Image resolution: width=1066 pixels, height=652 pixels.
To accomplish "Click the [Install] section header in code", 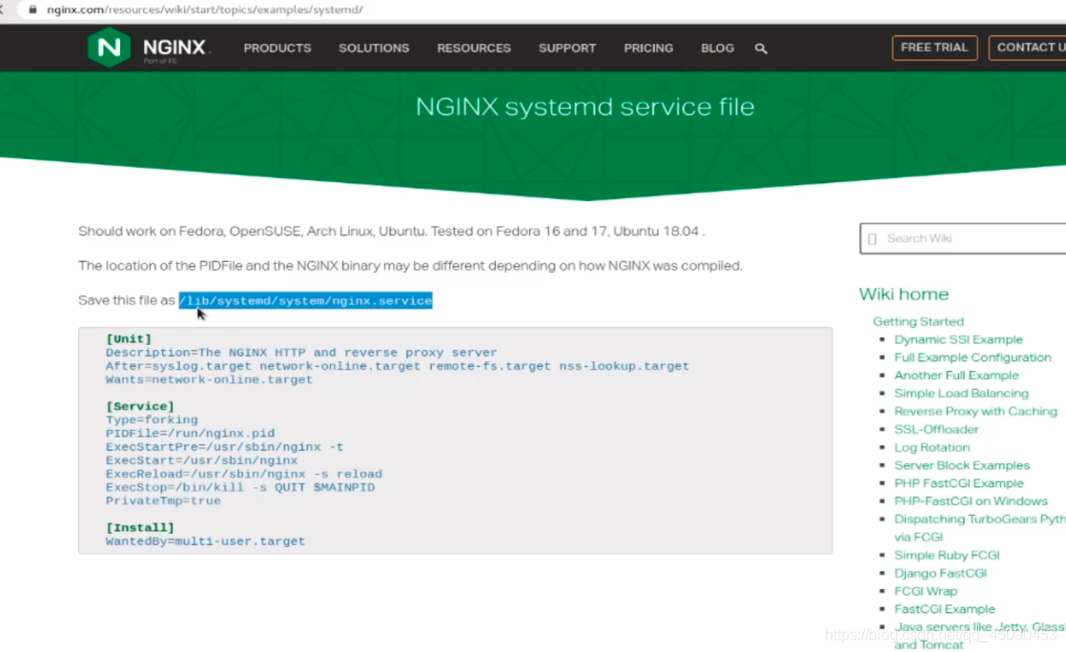I will (140, 527).
